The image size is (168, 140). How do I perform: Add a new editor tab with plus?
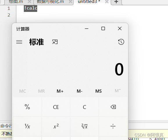click(116, 2)
